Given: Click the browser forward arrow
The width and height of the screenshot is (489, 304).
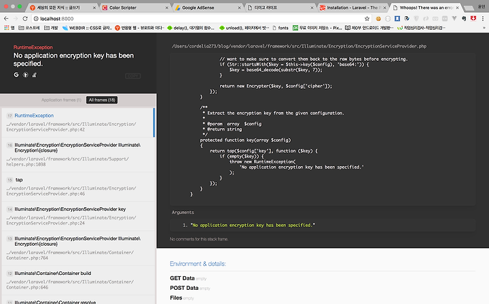Looking at the screenshot, I should coord(16,19).
